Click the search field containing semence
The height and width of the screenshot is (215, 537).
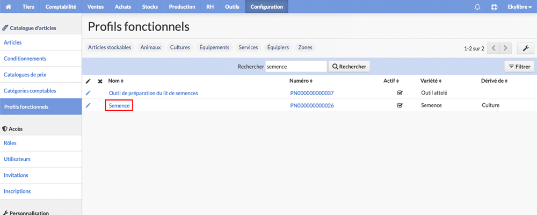pyautogui.click(x=296, y=67)
